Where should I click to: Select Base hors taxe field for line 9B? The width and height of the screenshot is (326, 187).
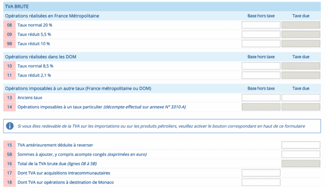click(261, 44)
